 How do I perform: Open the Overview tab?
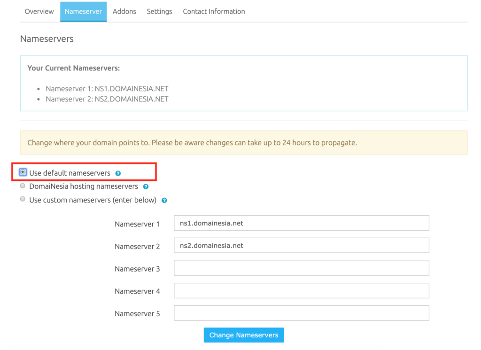(39, 11)
